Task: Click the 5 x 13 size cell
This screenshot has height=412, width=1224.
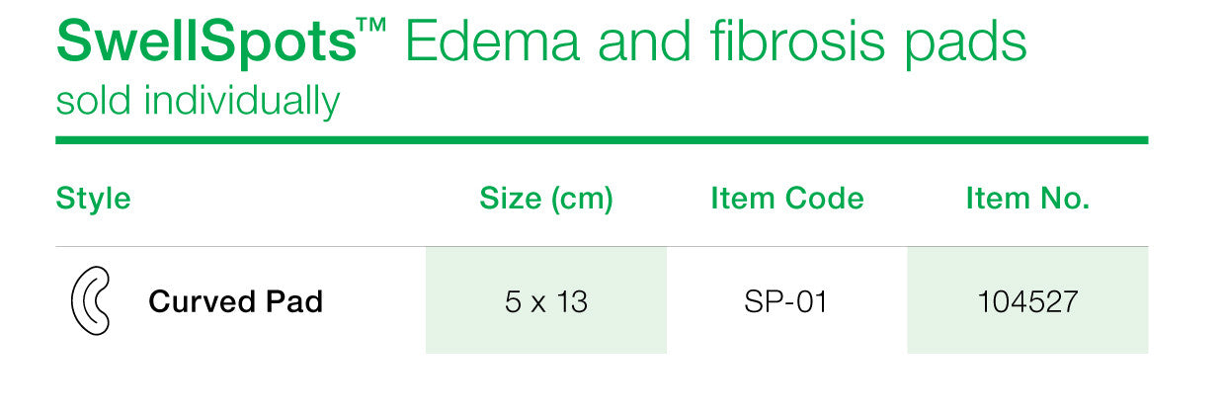Action: pyautogui.click(x=546, y=300)
